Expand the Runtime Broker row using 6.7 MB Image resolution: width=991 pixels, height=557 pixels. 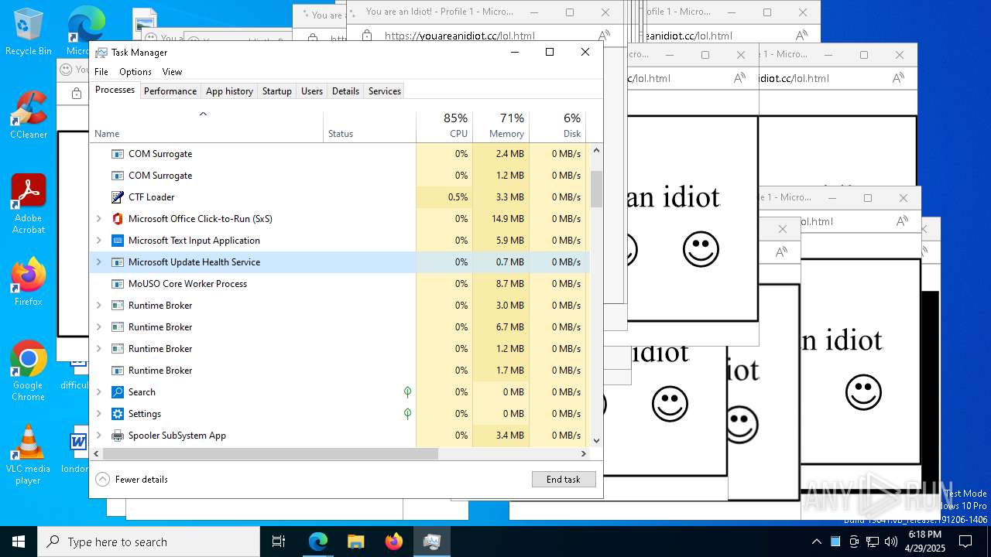[x=98, y=327]
